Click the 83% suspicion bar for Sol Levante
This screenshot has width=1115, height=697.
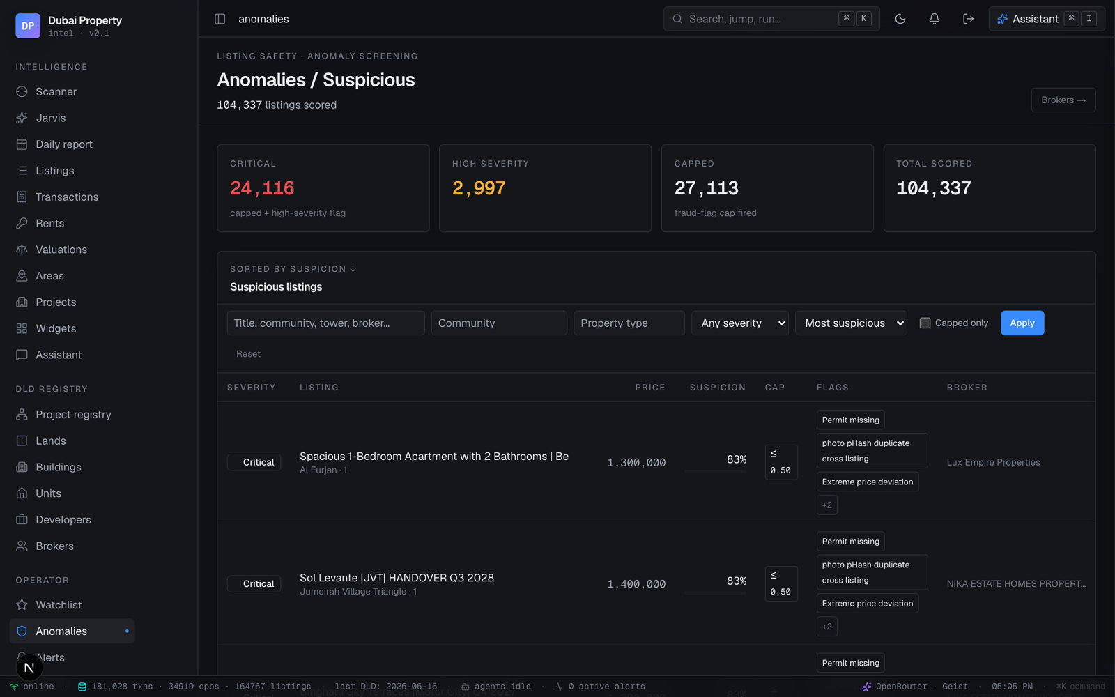pos(715,593)
